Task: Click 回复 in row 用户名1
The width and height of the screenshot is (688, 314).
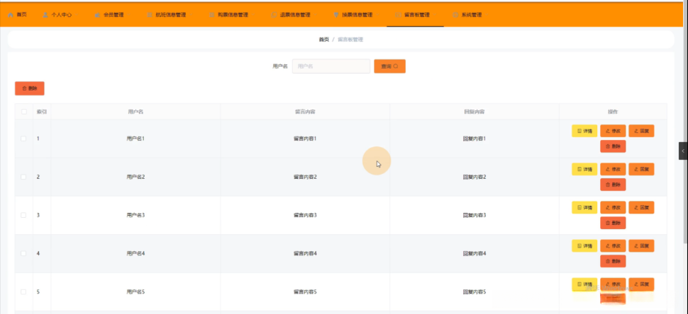Action: pyautogui.click(x=641, y=131)
